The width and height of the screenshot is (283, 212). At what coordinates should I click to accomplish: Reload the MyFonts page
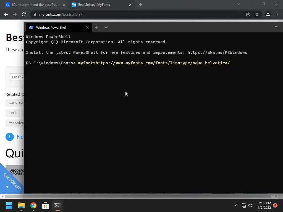[x=24, y=14]
